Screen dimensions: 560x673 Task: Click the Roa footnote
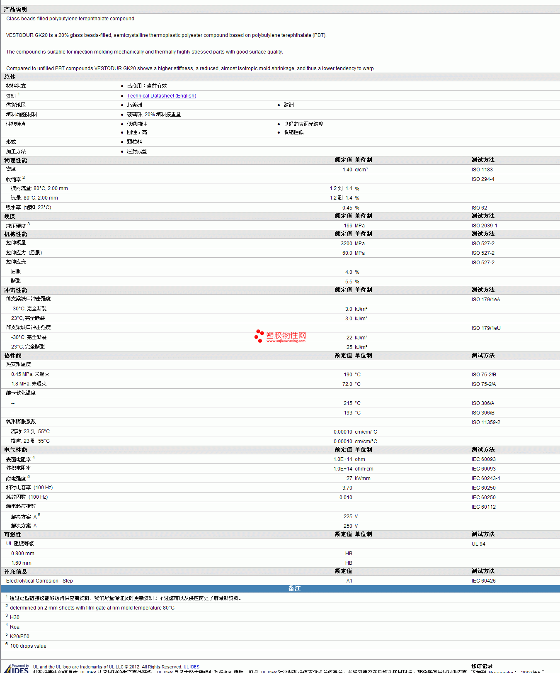click(x=15, y=627)
